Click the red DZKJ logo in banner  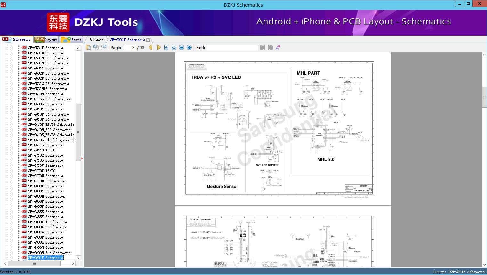pyautogui.click(x=58, y=22)
